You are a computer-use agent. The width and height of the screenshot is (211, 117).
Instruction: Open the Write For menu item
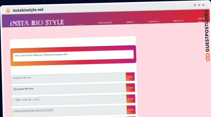pyautogui.click(x=201, y=20)
